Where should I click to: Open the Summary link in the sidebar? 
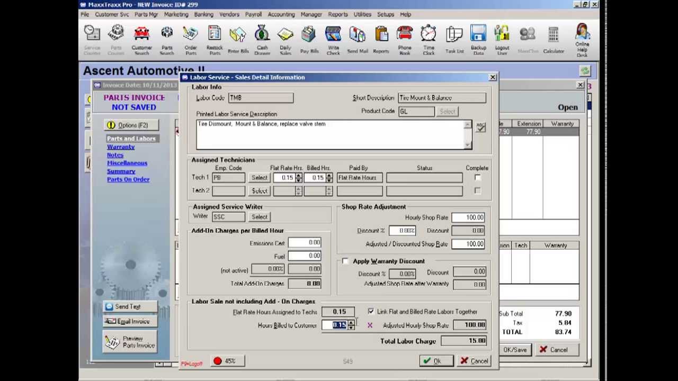[121, 171]
